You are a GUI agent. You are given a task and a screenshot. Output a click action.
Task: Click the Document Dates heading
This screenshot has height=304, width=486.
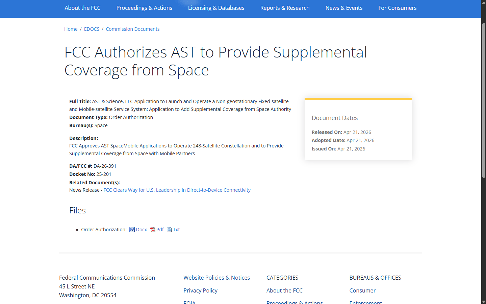335,118
